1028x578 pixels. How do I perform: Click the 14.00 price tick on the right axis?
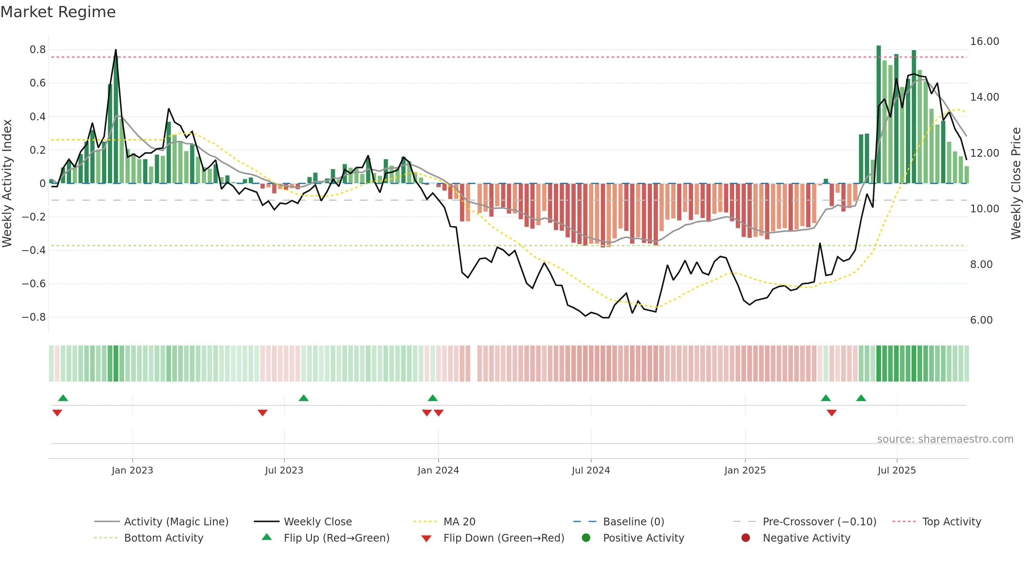point(984,97)
